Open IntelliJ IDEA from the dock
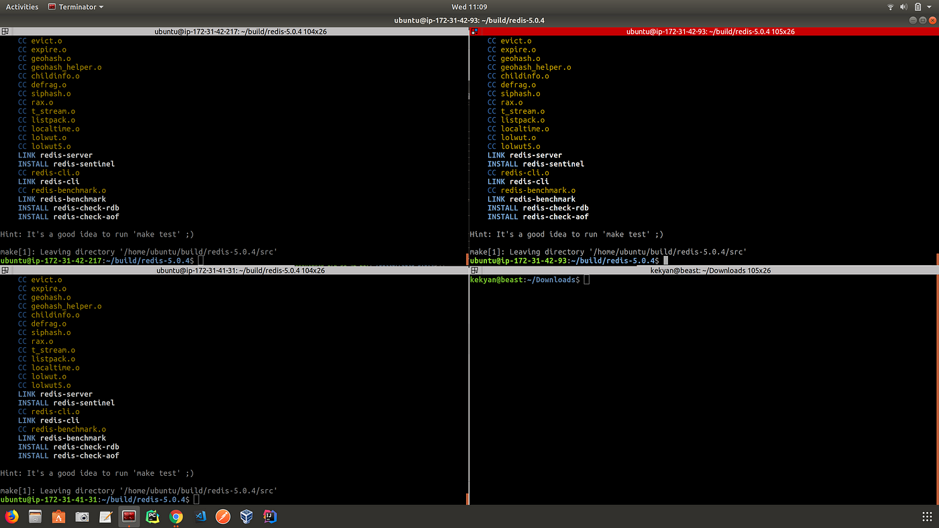939x528 pixels. (270, 517)
